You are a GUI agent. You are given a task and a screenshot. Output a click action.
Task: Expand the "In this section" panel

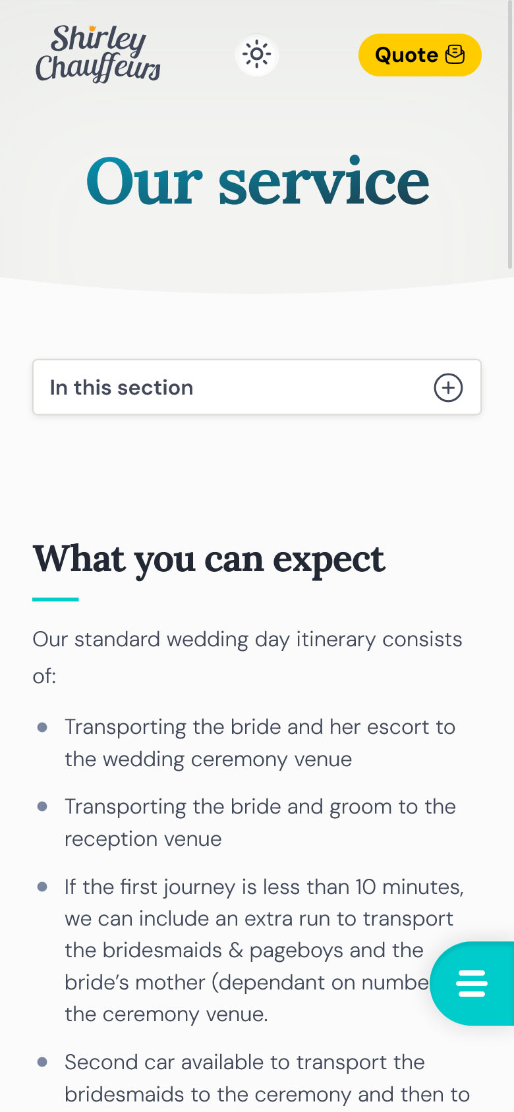(x=257, y=387)
